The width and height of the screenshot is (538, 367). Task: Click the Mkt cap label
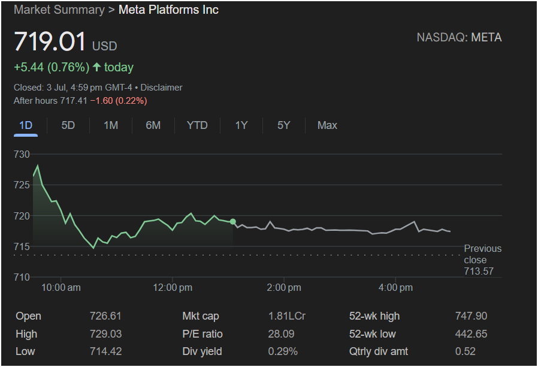click(201, 316)
